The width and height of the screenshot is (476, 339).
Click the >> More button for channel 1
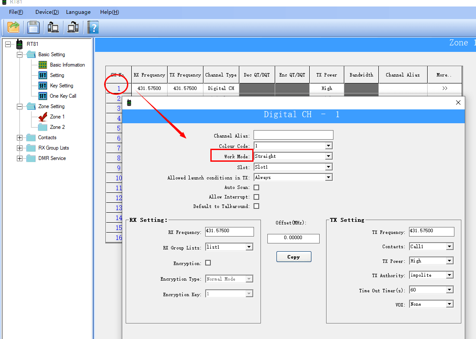tap(444, 88)
